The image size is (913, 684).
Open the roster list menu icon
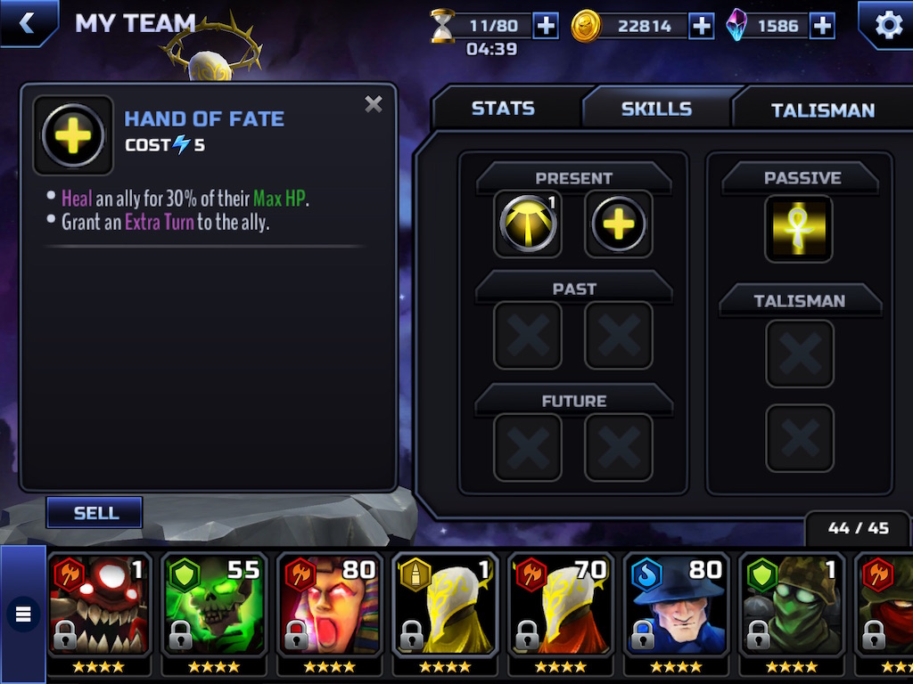pos(23,614)
